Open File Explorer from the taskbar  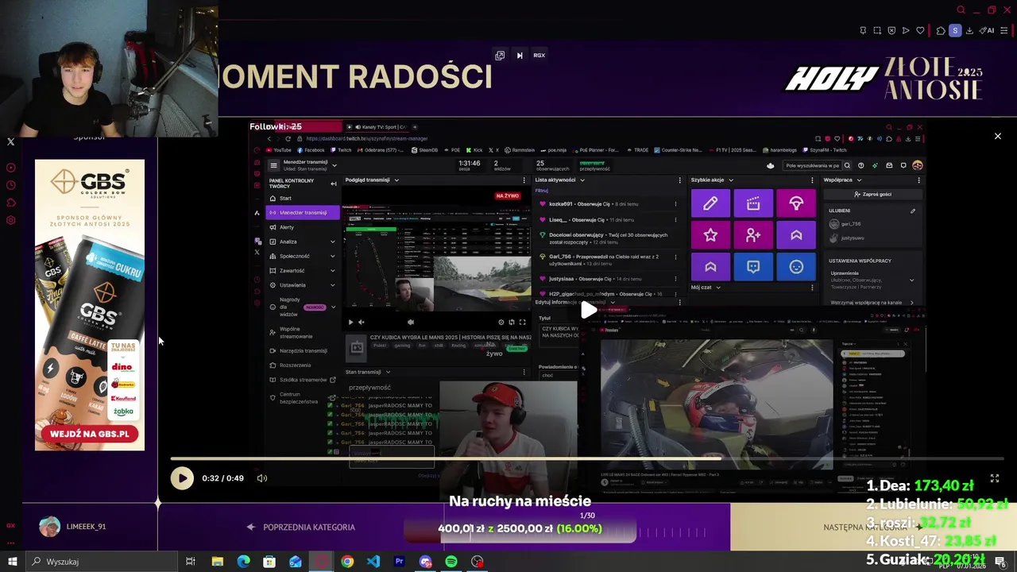coord(217,562)
